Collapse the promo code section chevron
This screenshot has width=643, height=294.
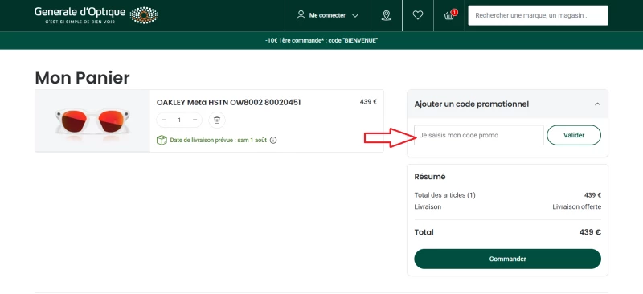pos(597,104)
